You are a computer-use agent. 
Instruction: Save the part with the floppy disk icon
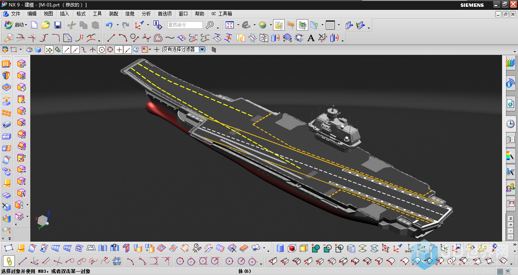(58, 25)
